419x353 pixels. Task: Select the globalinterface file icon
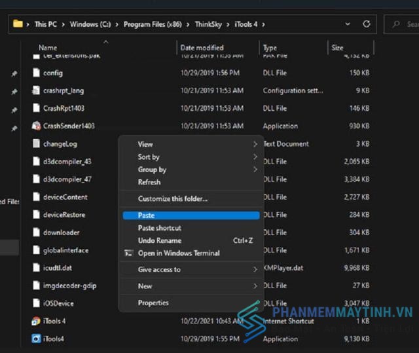pyautogui.click(x=36, y=250)
